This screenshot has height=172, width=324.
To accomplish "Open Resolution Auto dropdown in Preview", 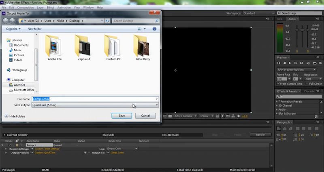I will [313, 79].
